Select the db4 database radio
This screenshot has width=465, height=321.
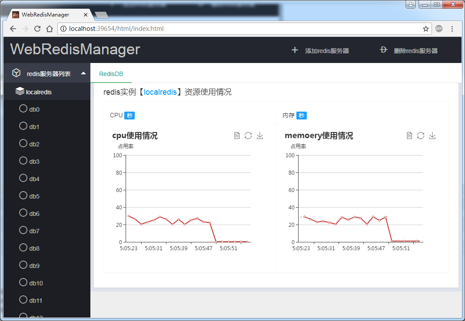(x=23, y=178)
